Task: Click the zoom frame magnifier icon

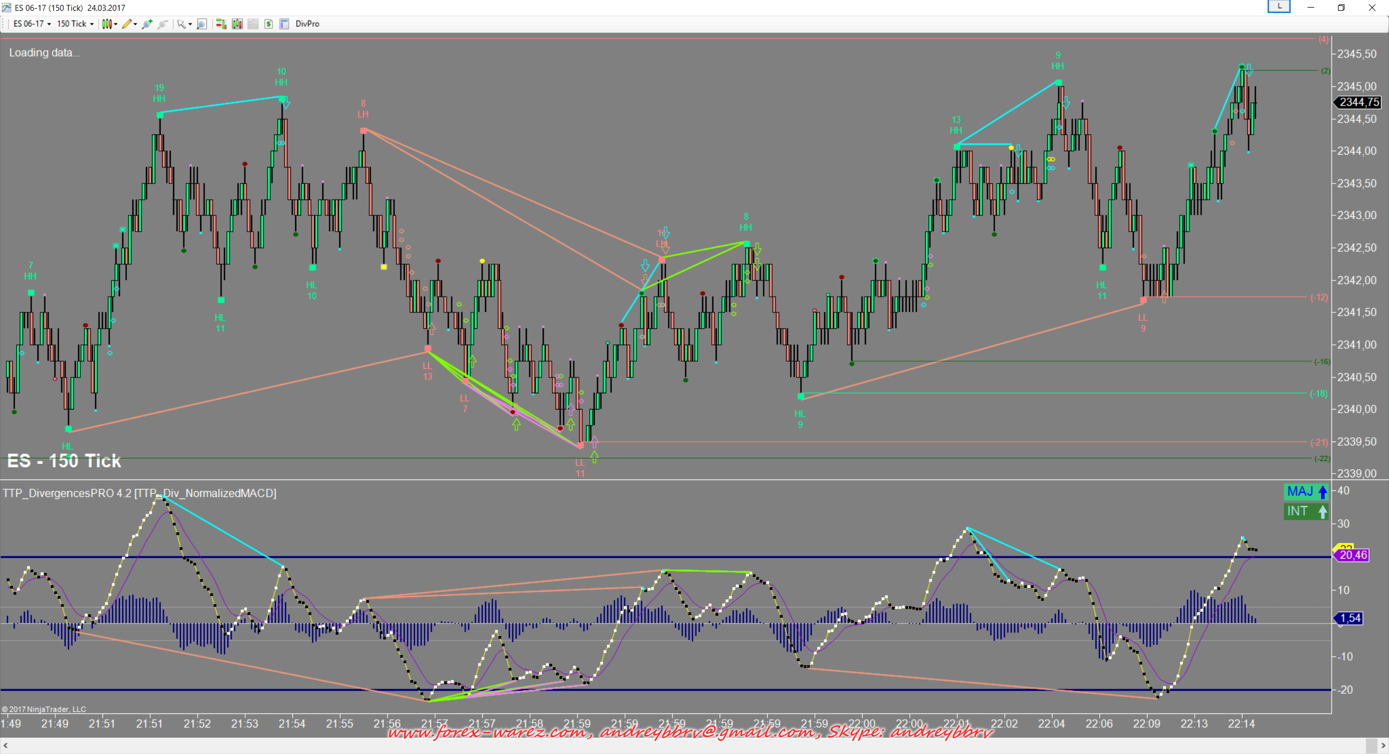Action: [202, 24]
